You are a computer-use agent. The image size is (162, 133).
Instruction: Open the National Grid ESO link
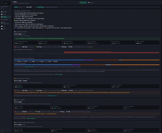pyautogui.click(x=29, y=67)
